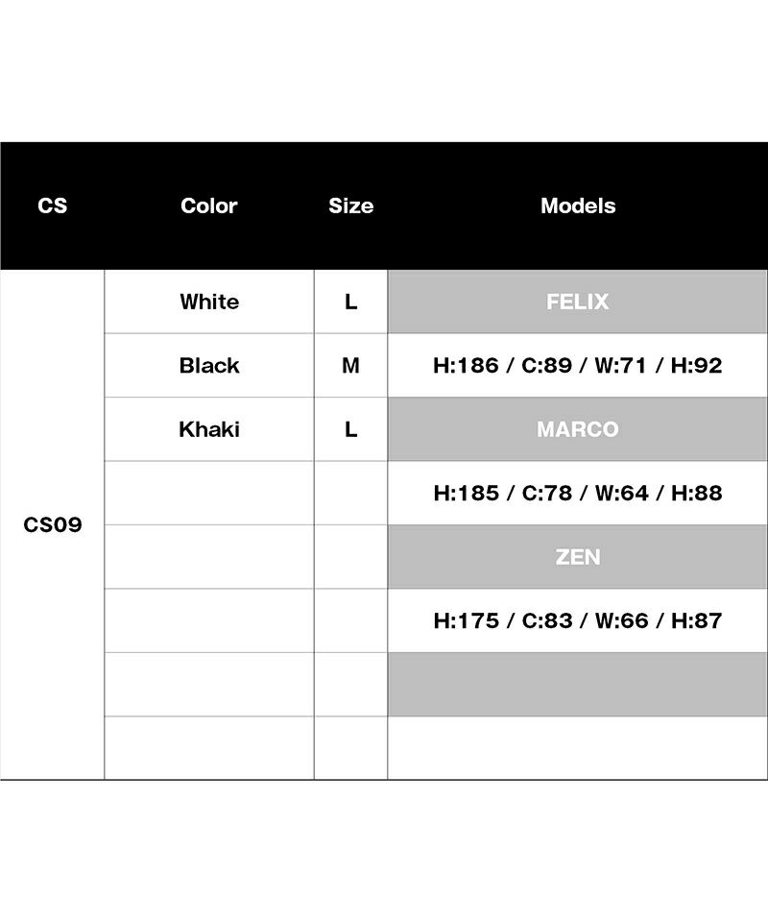Click the Color column header

pos(208,206)
